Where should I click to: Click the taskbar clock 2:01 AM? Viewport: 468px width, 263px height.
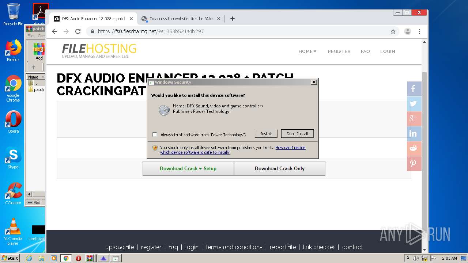[x=449, y=258]
